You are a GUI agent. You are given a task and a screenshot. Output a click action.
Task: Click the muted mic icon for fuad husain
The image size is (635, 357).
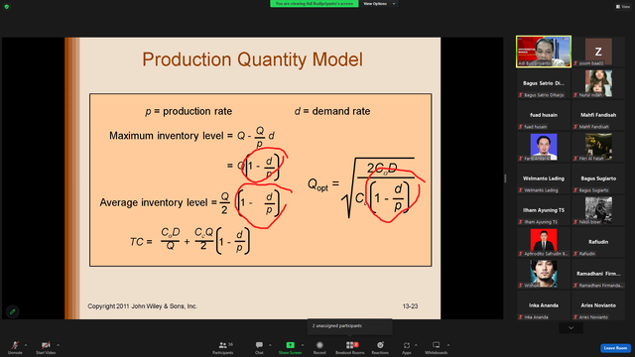[521, 127]
